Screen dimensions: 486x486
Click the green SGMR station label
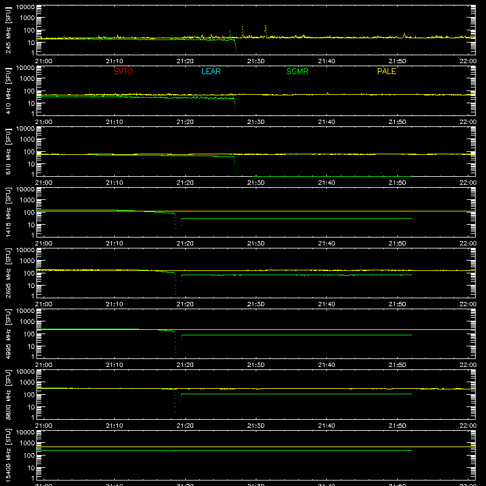(297, 71)
